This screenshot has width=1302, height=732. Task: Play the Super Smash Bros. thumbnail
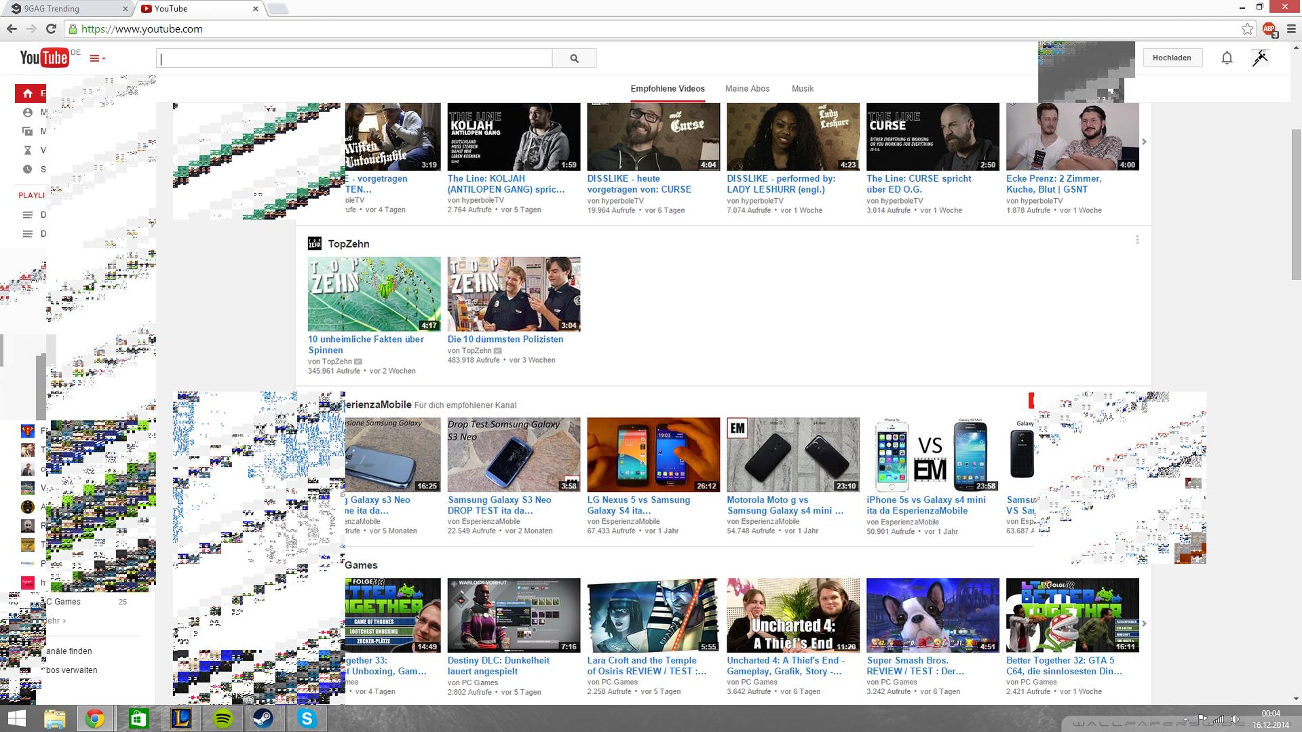tap(933, 615)
